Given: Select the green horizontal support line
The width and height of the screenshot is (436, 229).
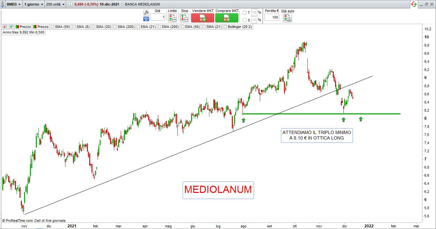Looking at the screenshot, I should click(321, 114).
